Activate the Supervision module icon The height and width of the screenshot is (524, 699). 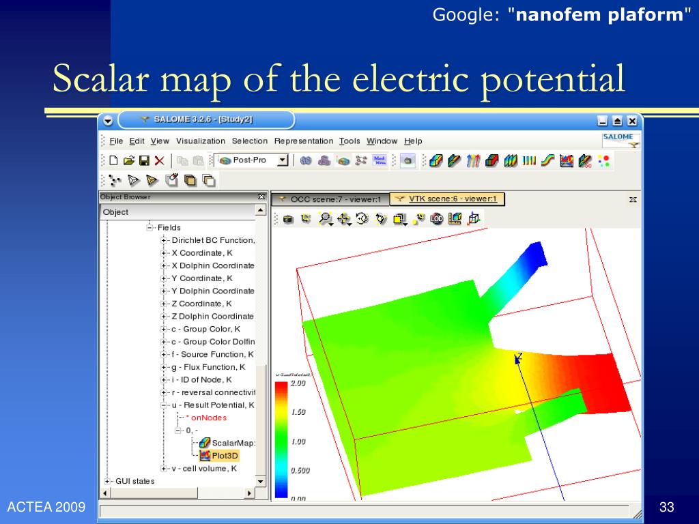click(361, 160)
